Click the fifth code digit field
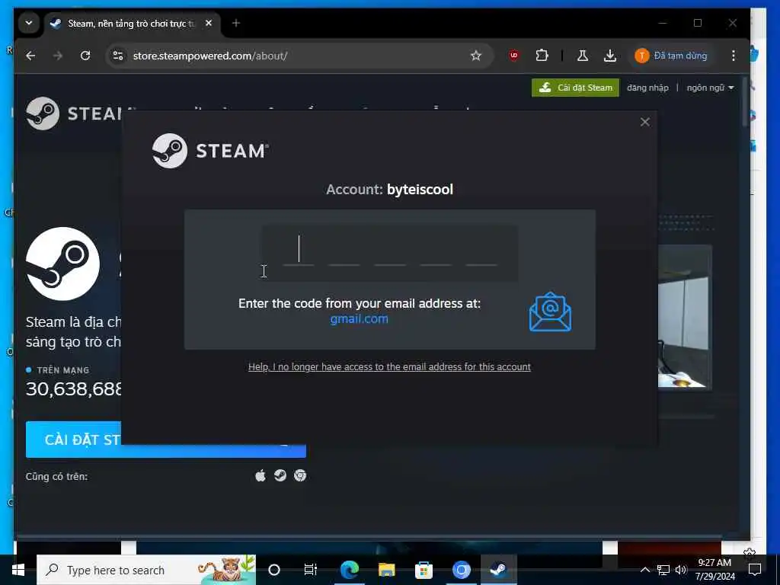Image resolution: width=780 pixels, height=585 pixels. pos(481,252)
